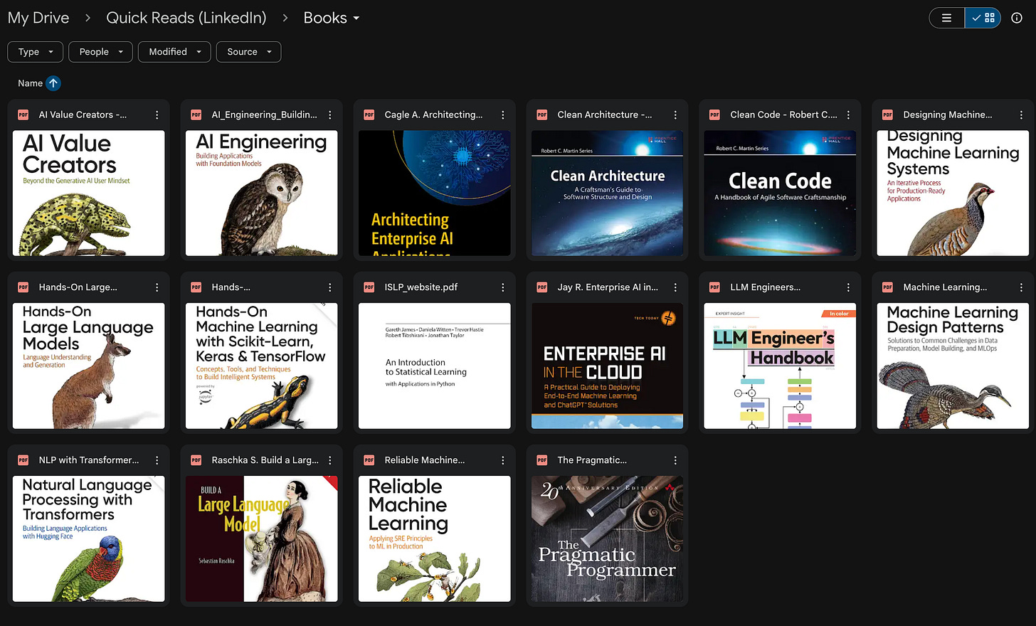Open Enterprise AI in the Cloud thumbnail

(608, 366)
